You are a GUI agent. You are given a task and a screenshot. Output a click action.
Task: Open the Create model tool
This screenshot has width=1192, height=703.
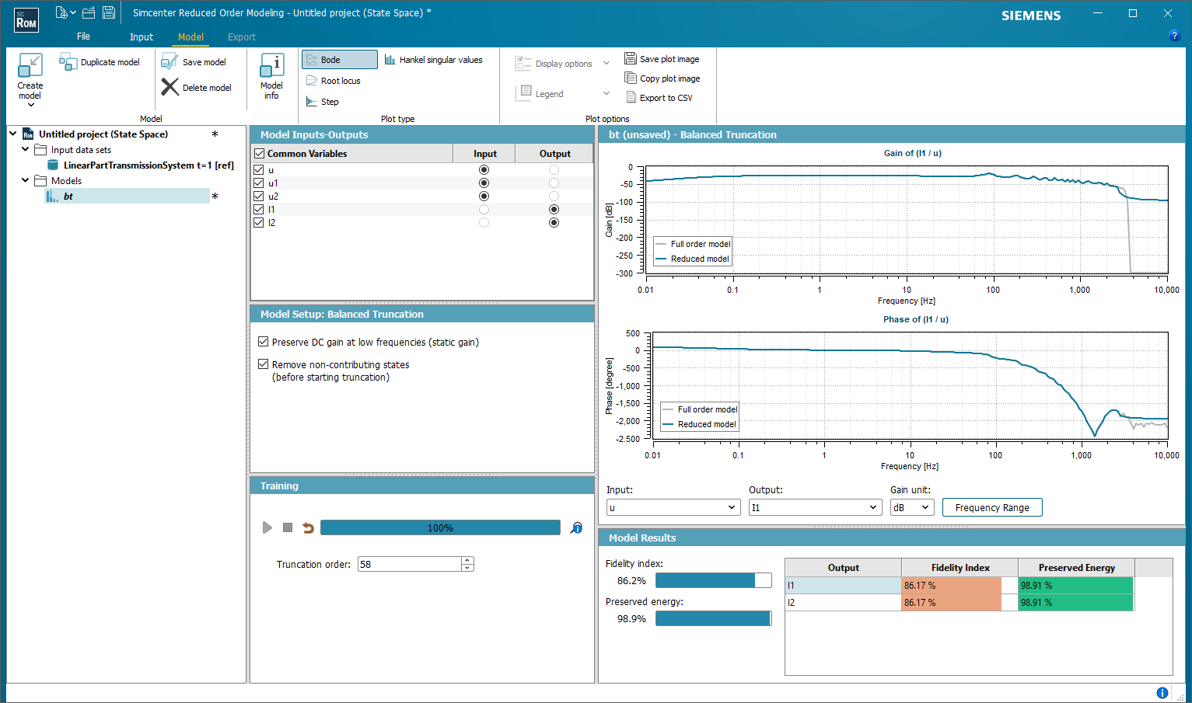30,75
